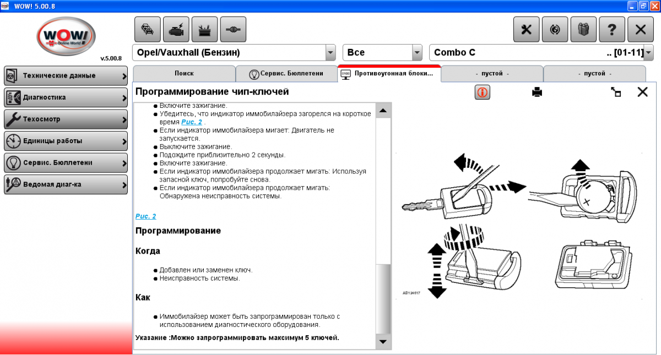Open the Сервис. Бюллетени sidebar section
The image size is (661, 355).
pos(66,162)
